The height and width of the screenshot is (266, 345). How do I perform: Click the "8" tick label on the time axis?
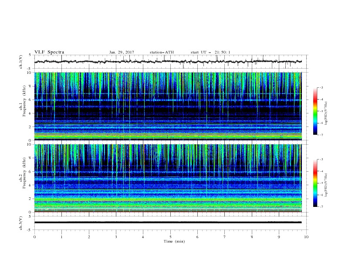pyautogui.click(x=252, y=237)
